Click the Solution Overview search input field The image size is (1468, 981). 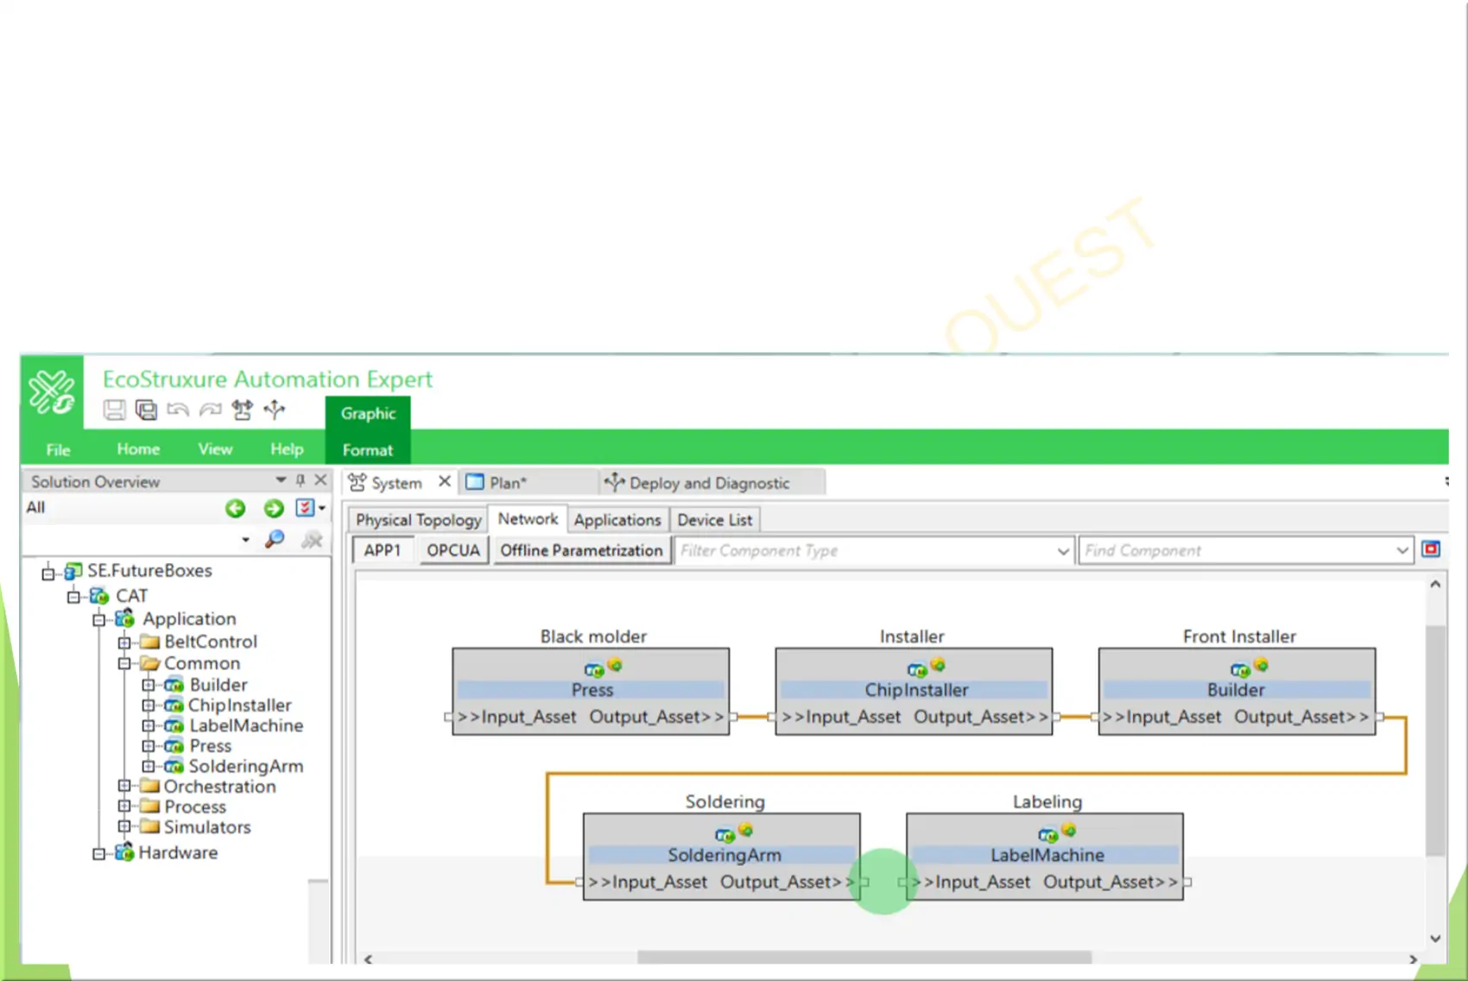[x=130, y=540]
